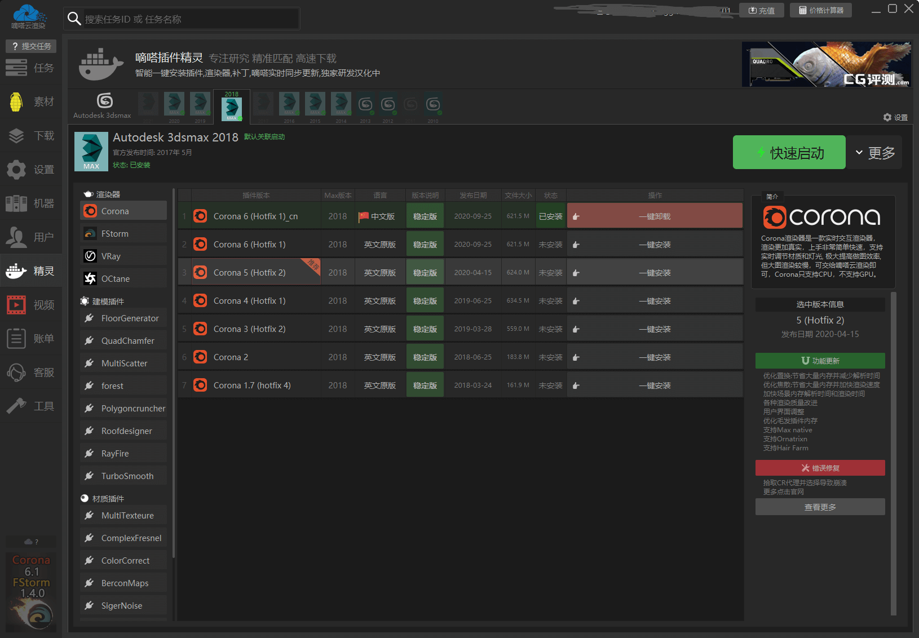
Task: Open the 素材 assets sidebar section
Action: point(30,102)
